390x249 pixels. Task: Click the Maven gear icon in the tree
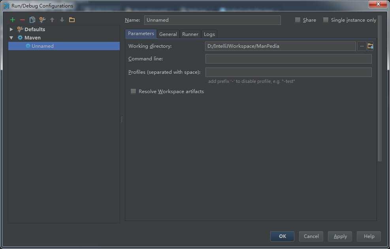tap(20, 38)
